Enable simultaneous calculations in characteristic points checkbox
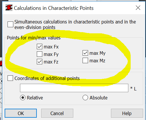 click(x=10, y=24)
